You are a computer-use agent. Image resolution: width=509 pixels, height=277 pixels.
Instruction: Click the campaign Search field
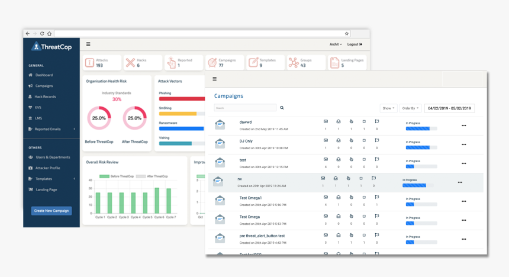(x=245, y=108)
